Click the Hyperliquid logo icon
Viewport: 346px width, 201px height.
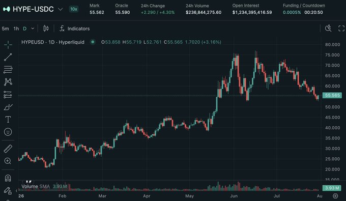coord(7,9)
